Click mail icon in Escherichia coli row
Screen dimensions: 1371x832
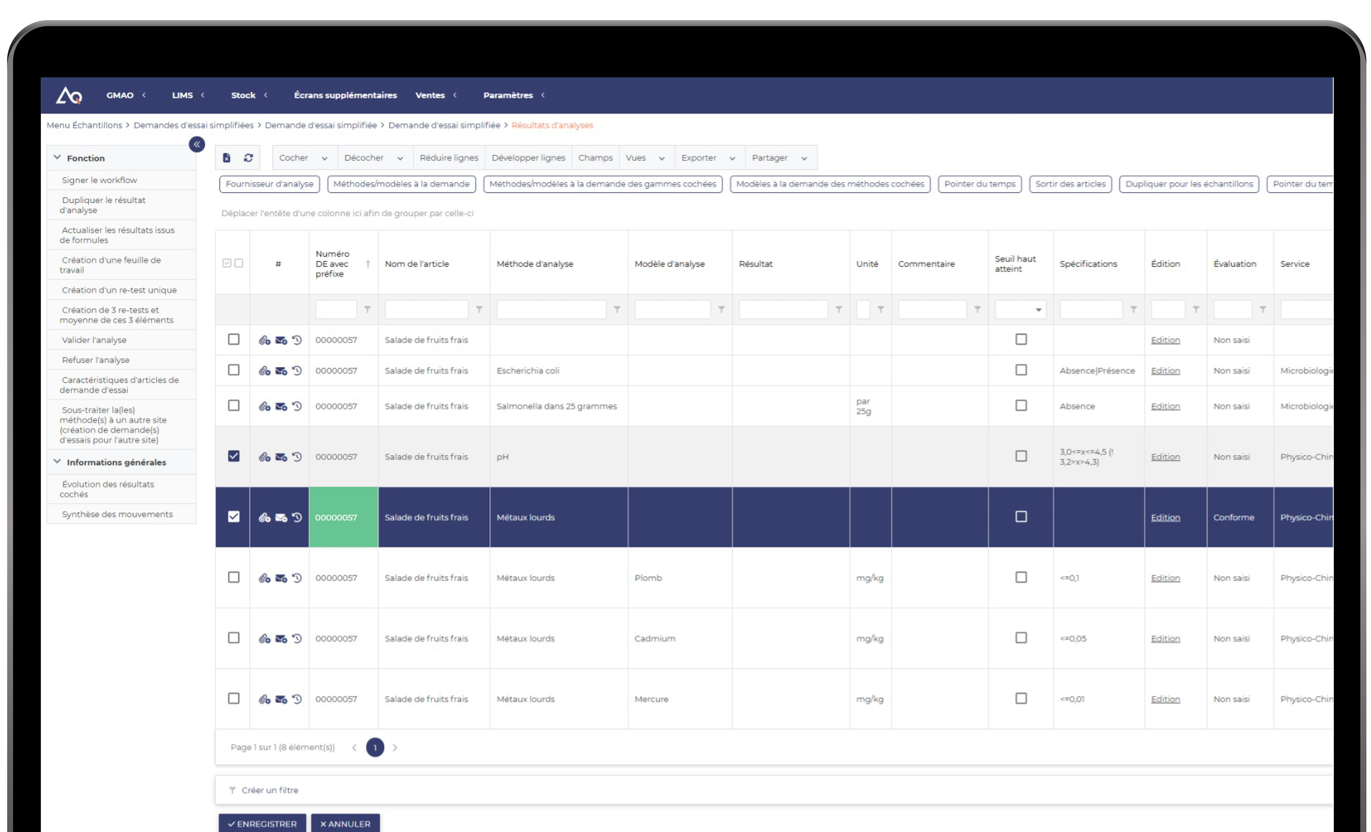coord(282,371)
